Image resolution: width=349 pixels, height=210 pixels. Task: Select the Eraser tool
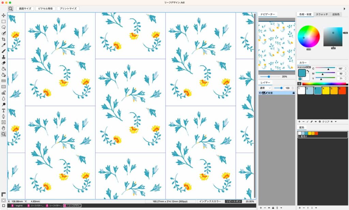tap(3, 63)
